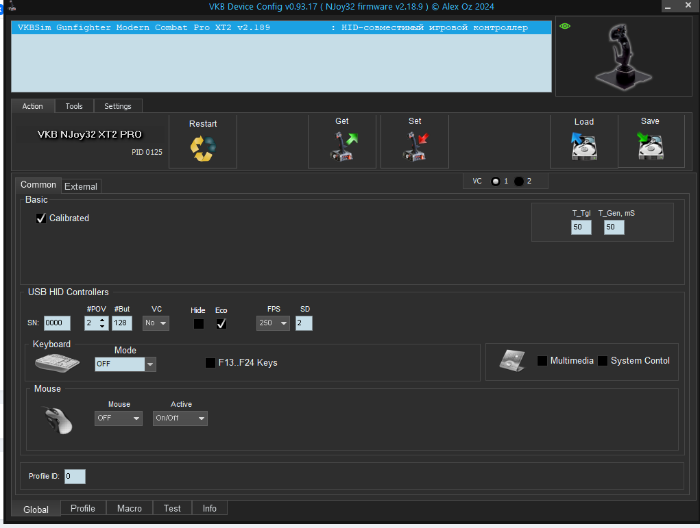
Task: Click the keyboard icon image
Action: tap(57, 362)
